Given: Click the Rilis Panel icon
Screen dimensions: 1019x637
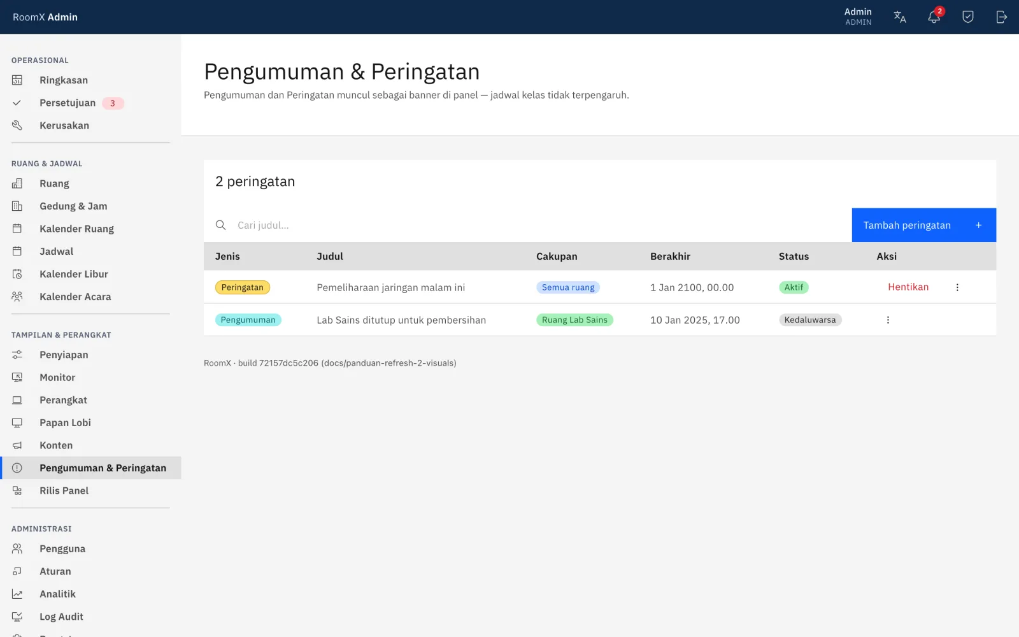Looking at the screenshot, I should point(17,490).
